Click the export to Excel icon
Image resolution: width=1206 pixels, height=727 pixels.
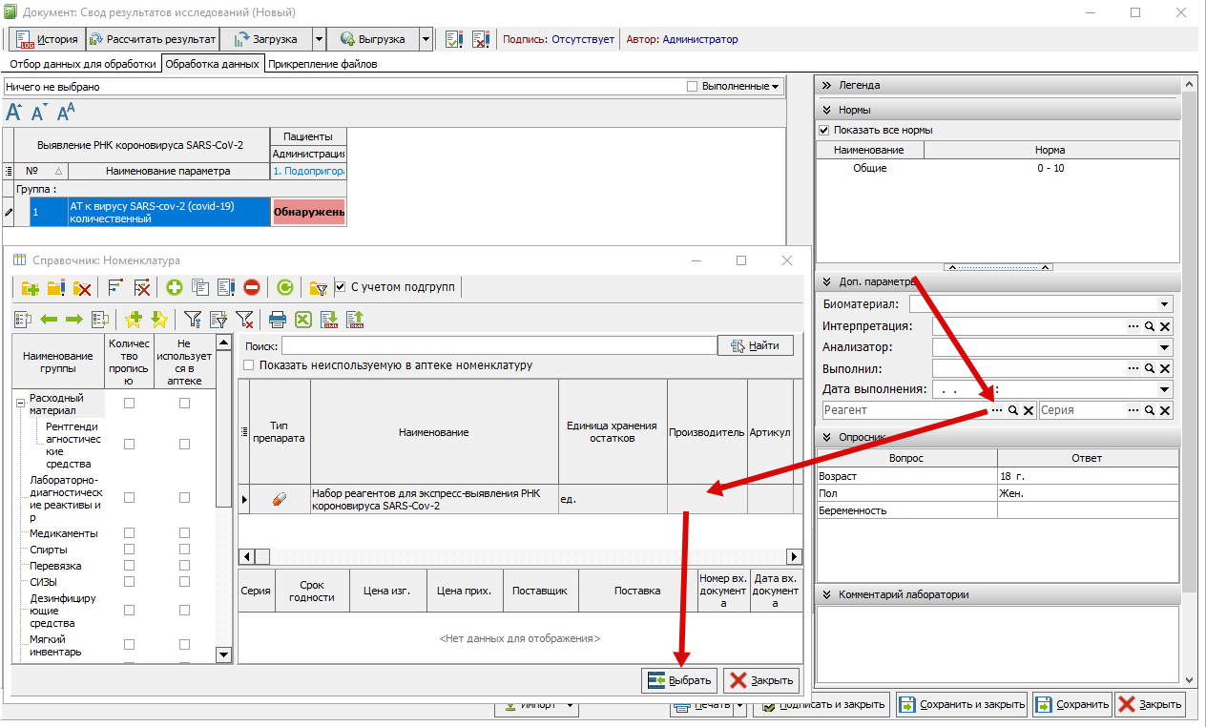pyautogui.click(x=302, y=320)
